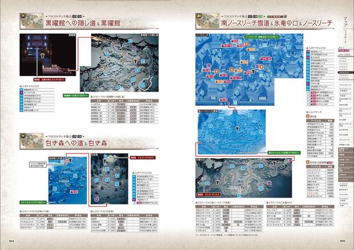This screenshot has width=354, height=250.
Task: Click the 入手アイテムリスト heading beside the 白き森 map
Action: 142,173
